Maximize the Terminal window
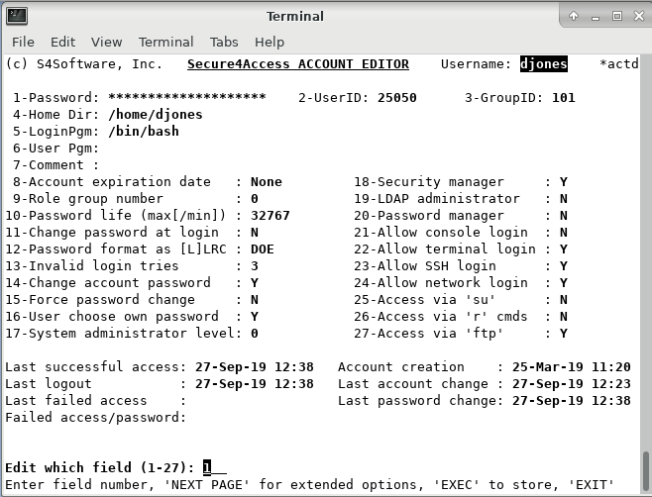Screen dimensions: 652x497 tap(617, 16)
